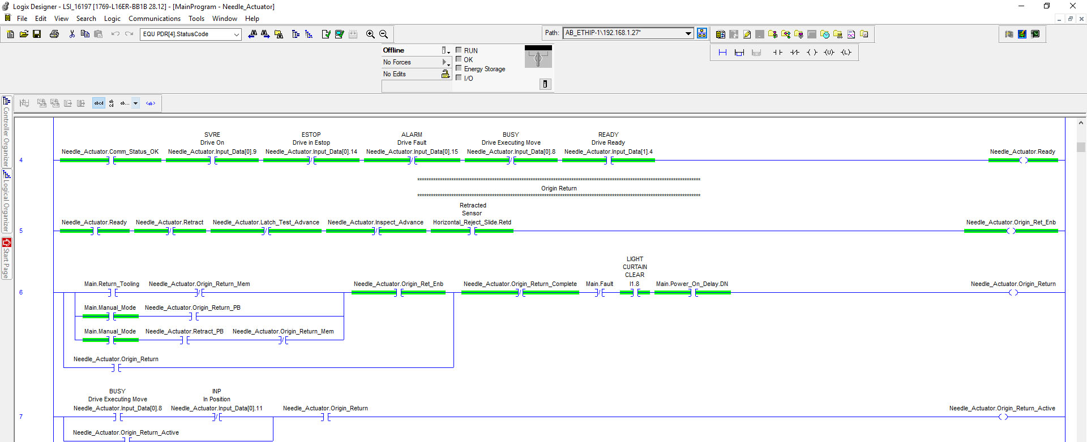Cut selection with the scissors icon

click(x=72, y=34)
